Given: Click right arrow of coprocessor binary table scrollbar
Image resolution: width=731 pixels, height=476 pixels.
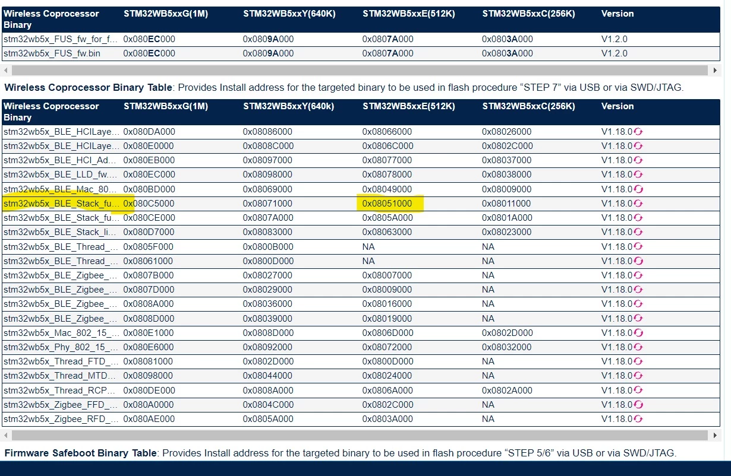Looking at the screenshot, I should pos(716,436).
